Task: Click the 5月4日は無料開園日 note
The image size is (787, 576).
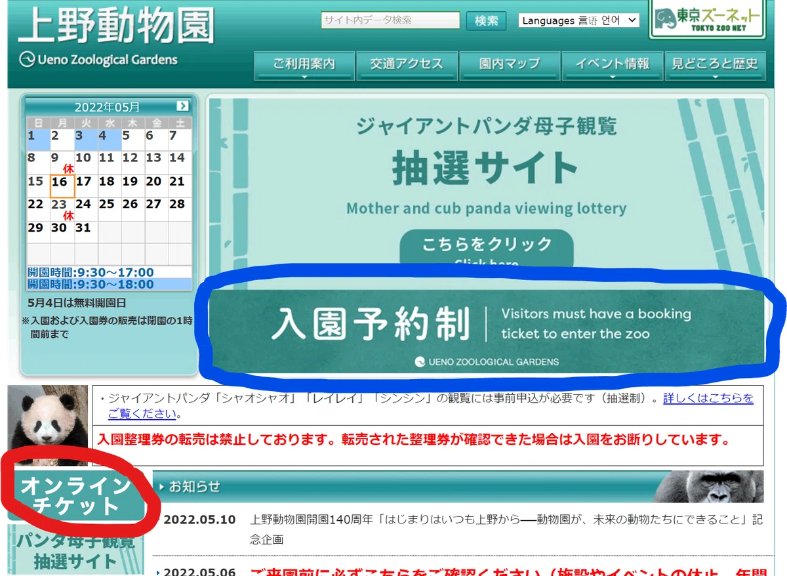Action: coord(77,303)
